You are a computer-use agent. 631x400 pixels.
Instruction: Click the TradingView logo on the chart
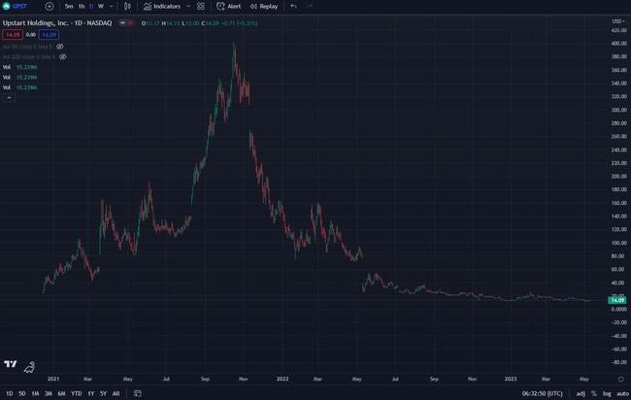[x=11, y=364]
